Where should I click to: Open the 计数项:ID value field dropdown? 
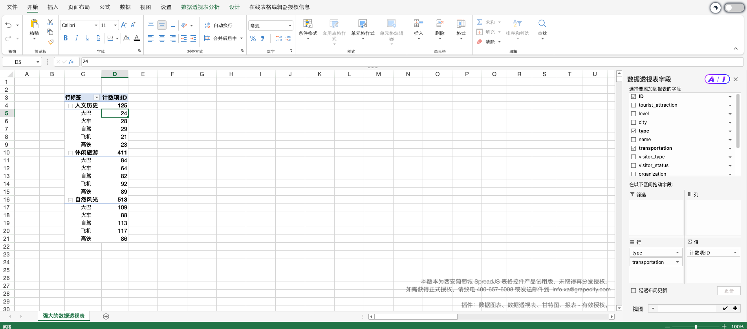point(735,253)
